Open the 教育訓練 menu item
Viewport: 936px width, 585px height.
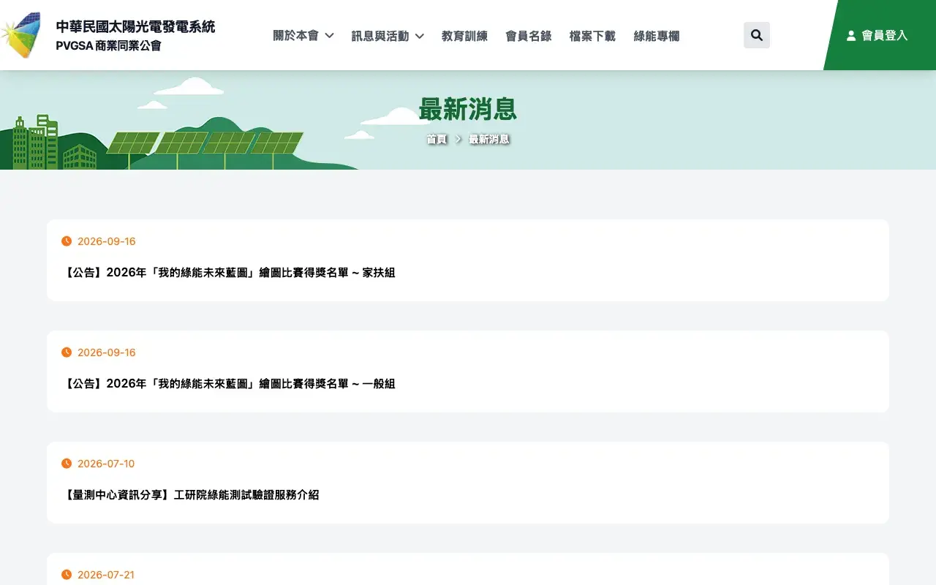tap(464, 36)
